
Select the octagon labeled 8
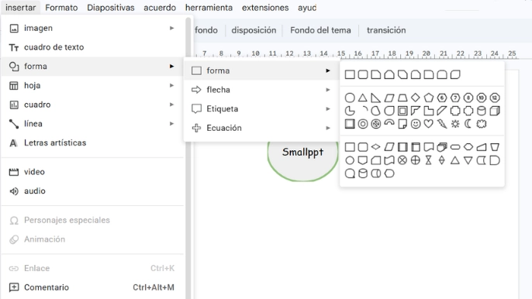coord(468,98)
